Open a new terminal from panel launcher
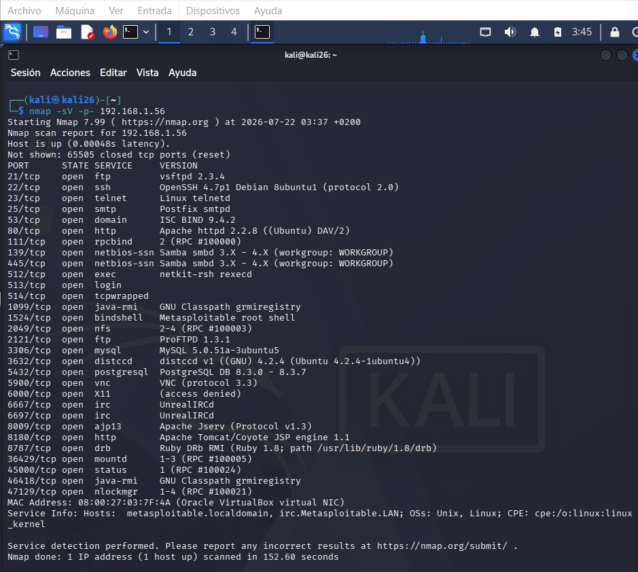Screen dimensions: 638x572 pyautogui.click(x=130, y=32)
